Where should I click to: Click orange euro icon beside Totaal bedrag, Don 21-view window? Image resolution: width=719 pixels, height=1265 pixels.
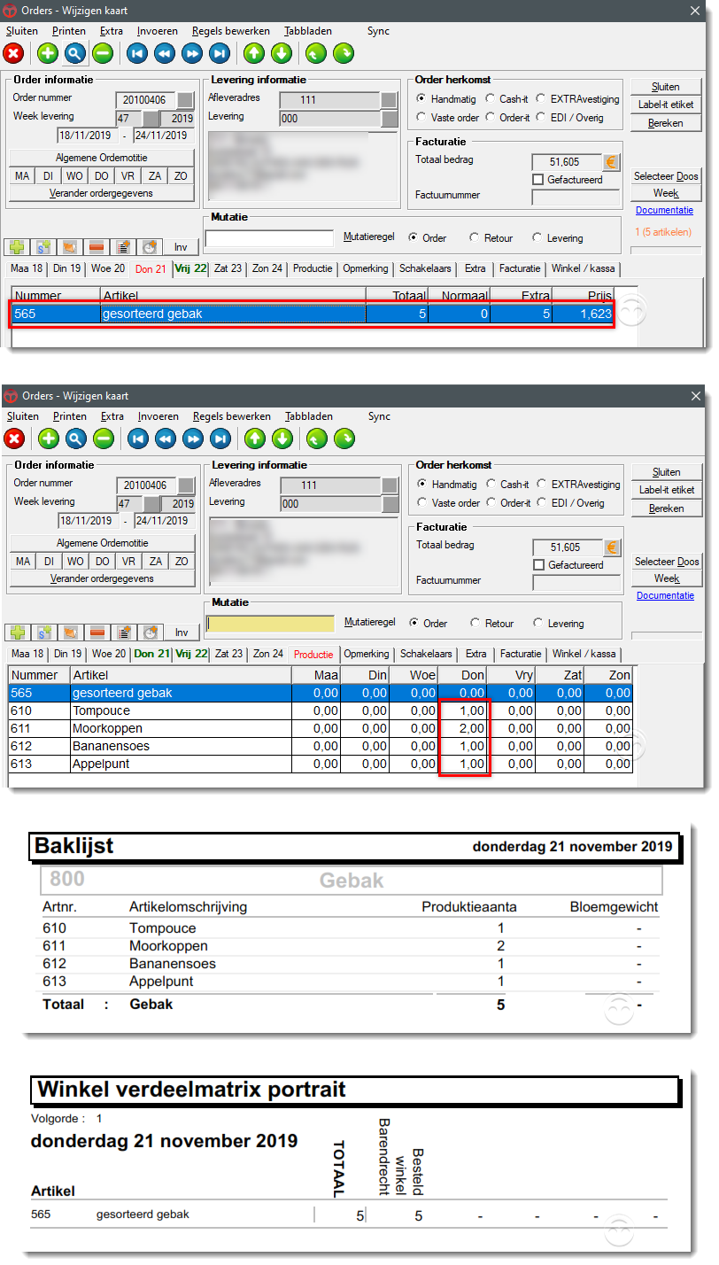tap(611, 162)
